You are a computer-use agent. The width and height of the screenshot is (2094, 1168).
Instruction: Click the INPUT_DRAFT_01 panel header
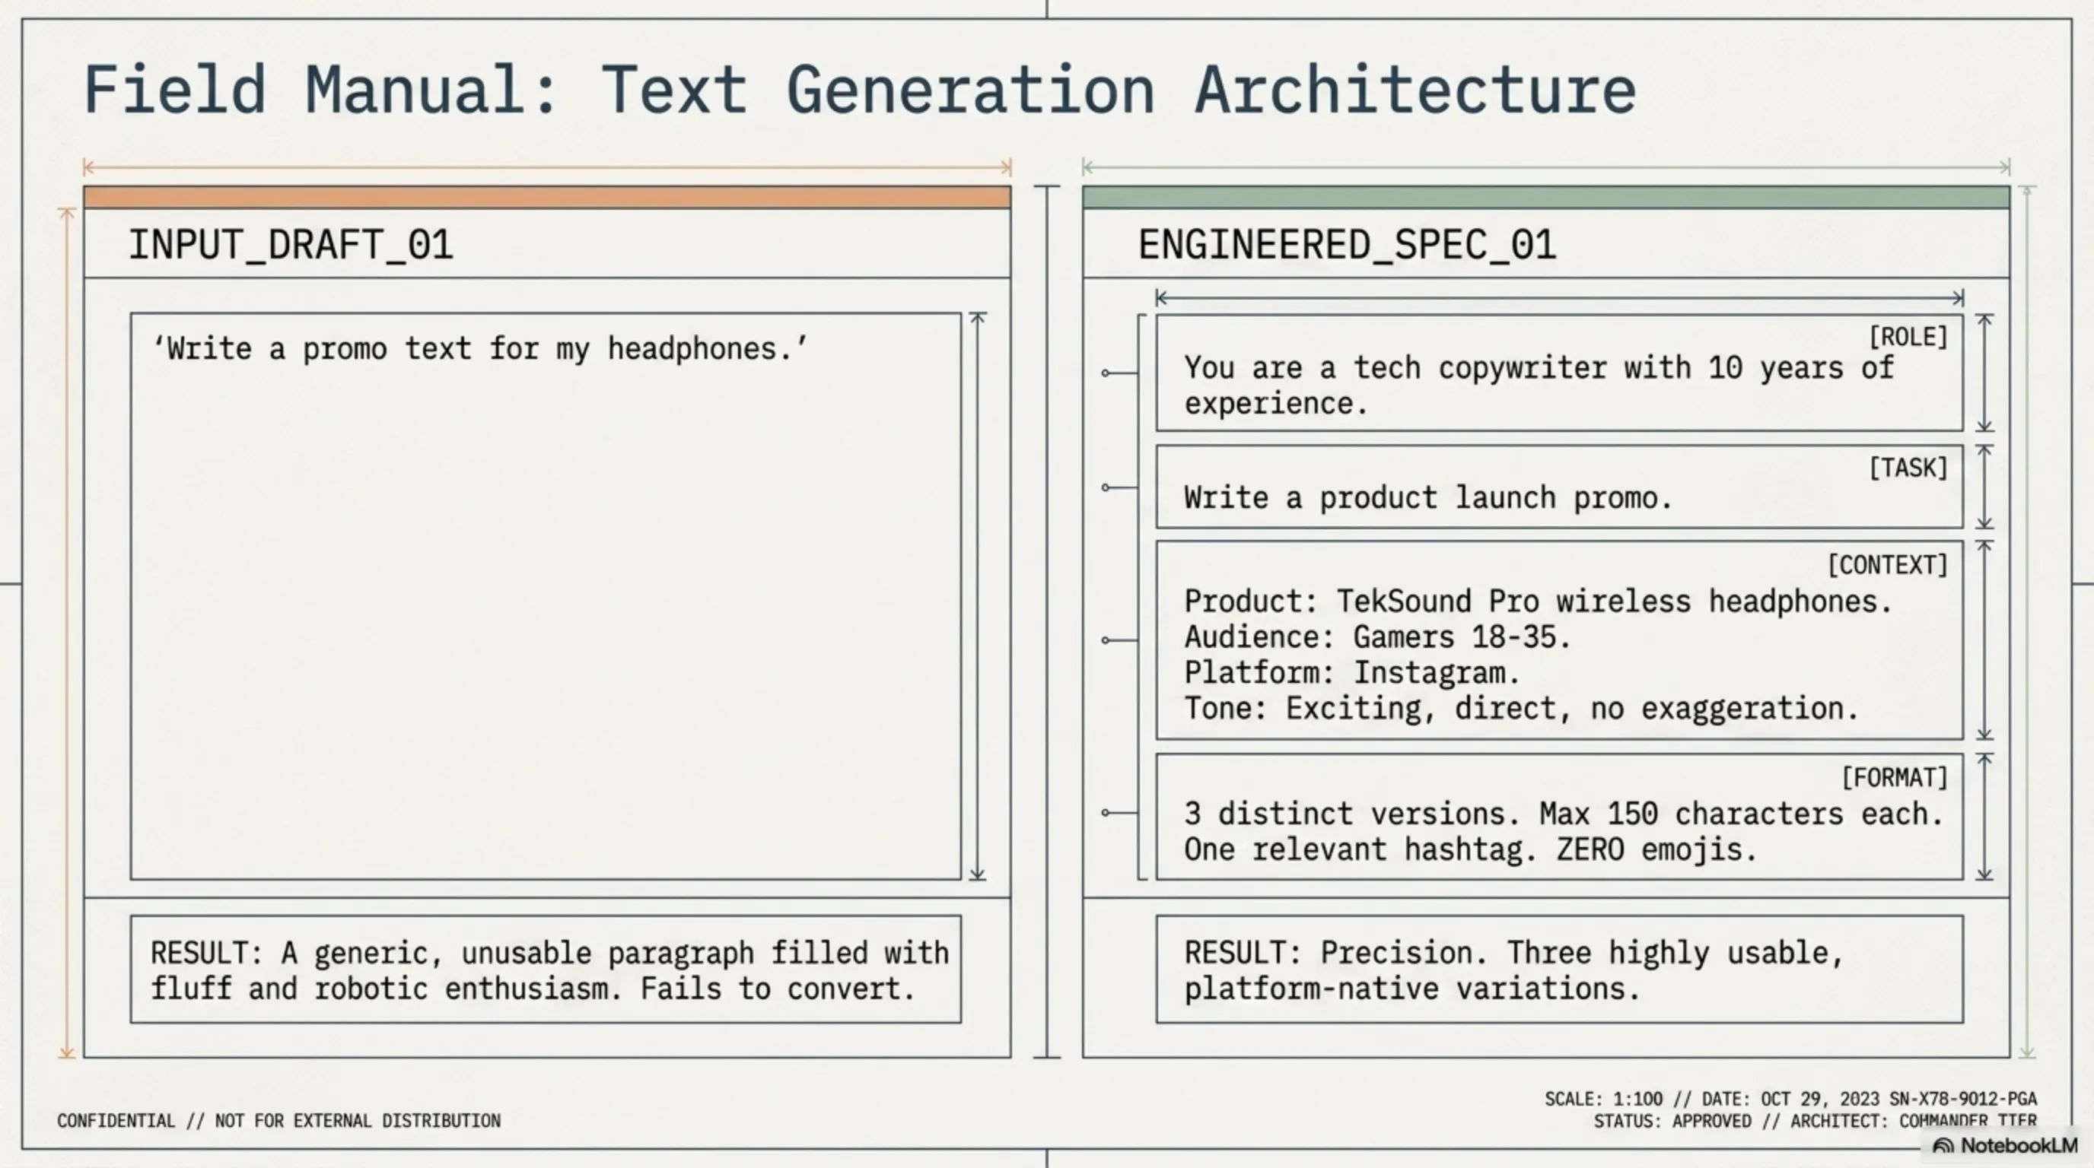(291, 245)
